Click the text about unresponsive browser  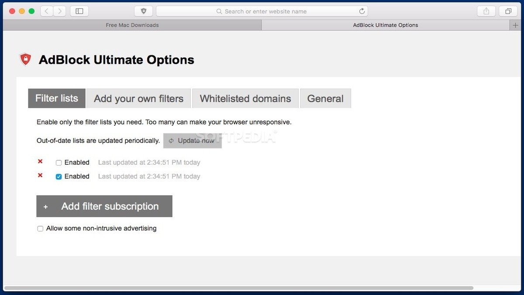click(x=164, y=122)
